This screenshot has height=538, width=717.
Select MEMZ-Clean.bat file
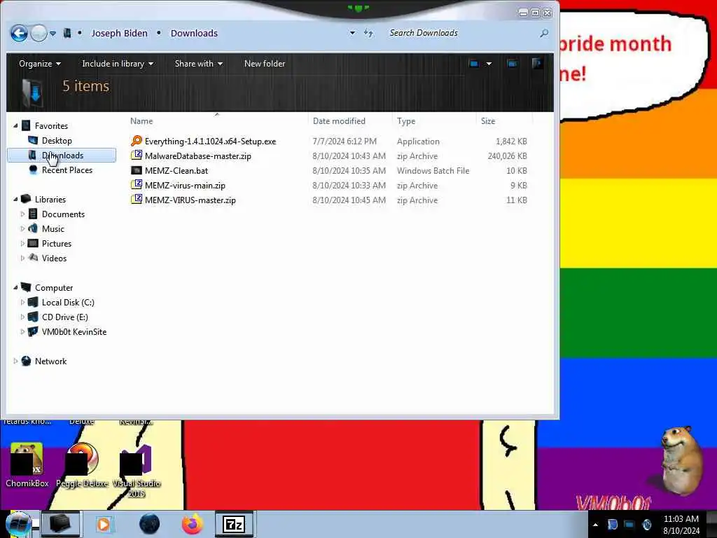point(176,171)
